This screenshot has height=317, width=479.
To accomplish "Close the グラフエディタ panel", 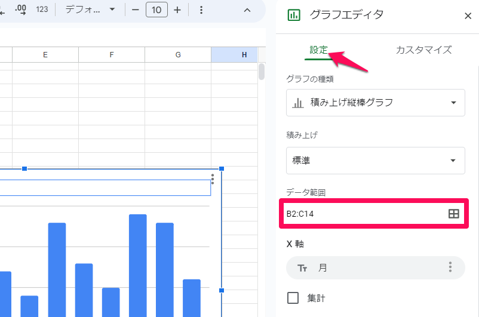I will (468, 16).
